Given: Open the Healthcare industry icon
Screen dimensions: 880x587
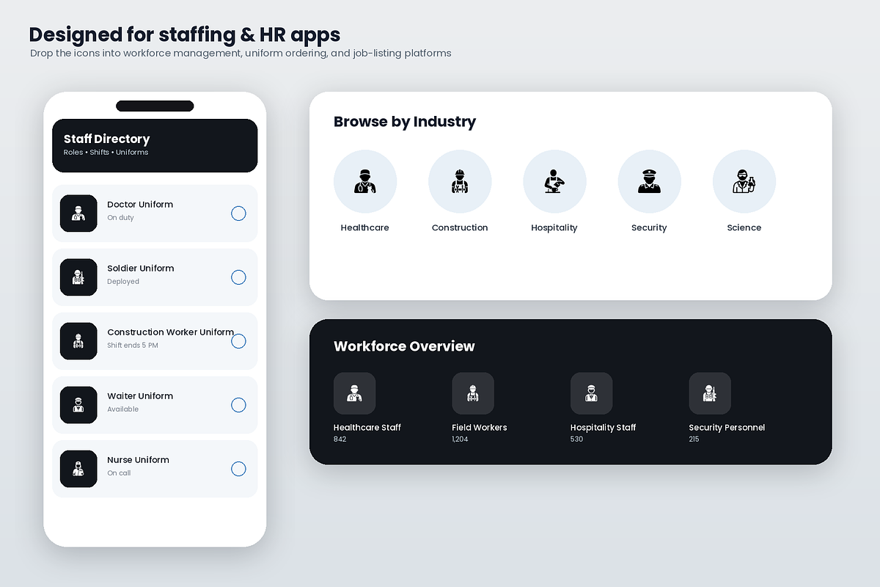Looking at the screenshot, I should 365,182.
